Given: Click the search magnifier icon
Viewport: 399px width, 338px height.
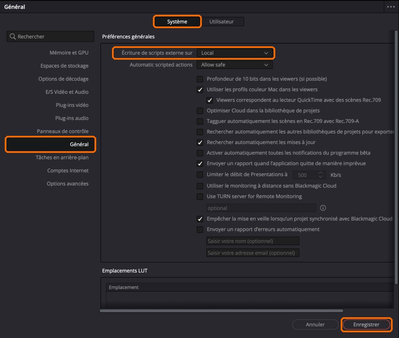Looking at the screenshot, I should click(x=13, y=36).
